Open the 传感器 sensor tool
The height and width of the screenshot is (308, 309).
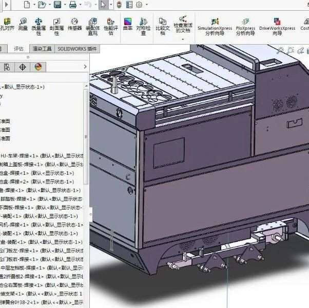pyautogui.click(x=75, y=24)
